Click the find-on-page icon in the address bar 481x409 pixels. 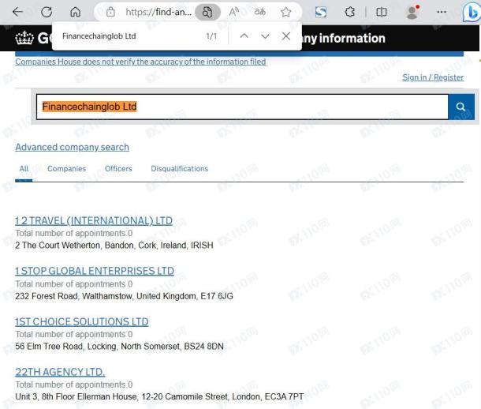207,12
